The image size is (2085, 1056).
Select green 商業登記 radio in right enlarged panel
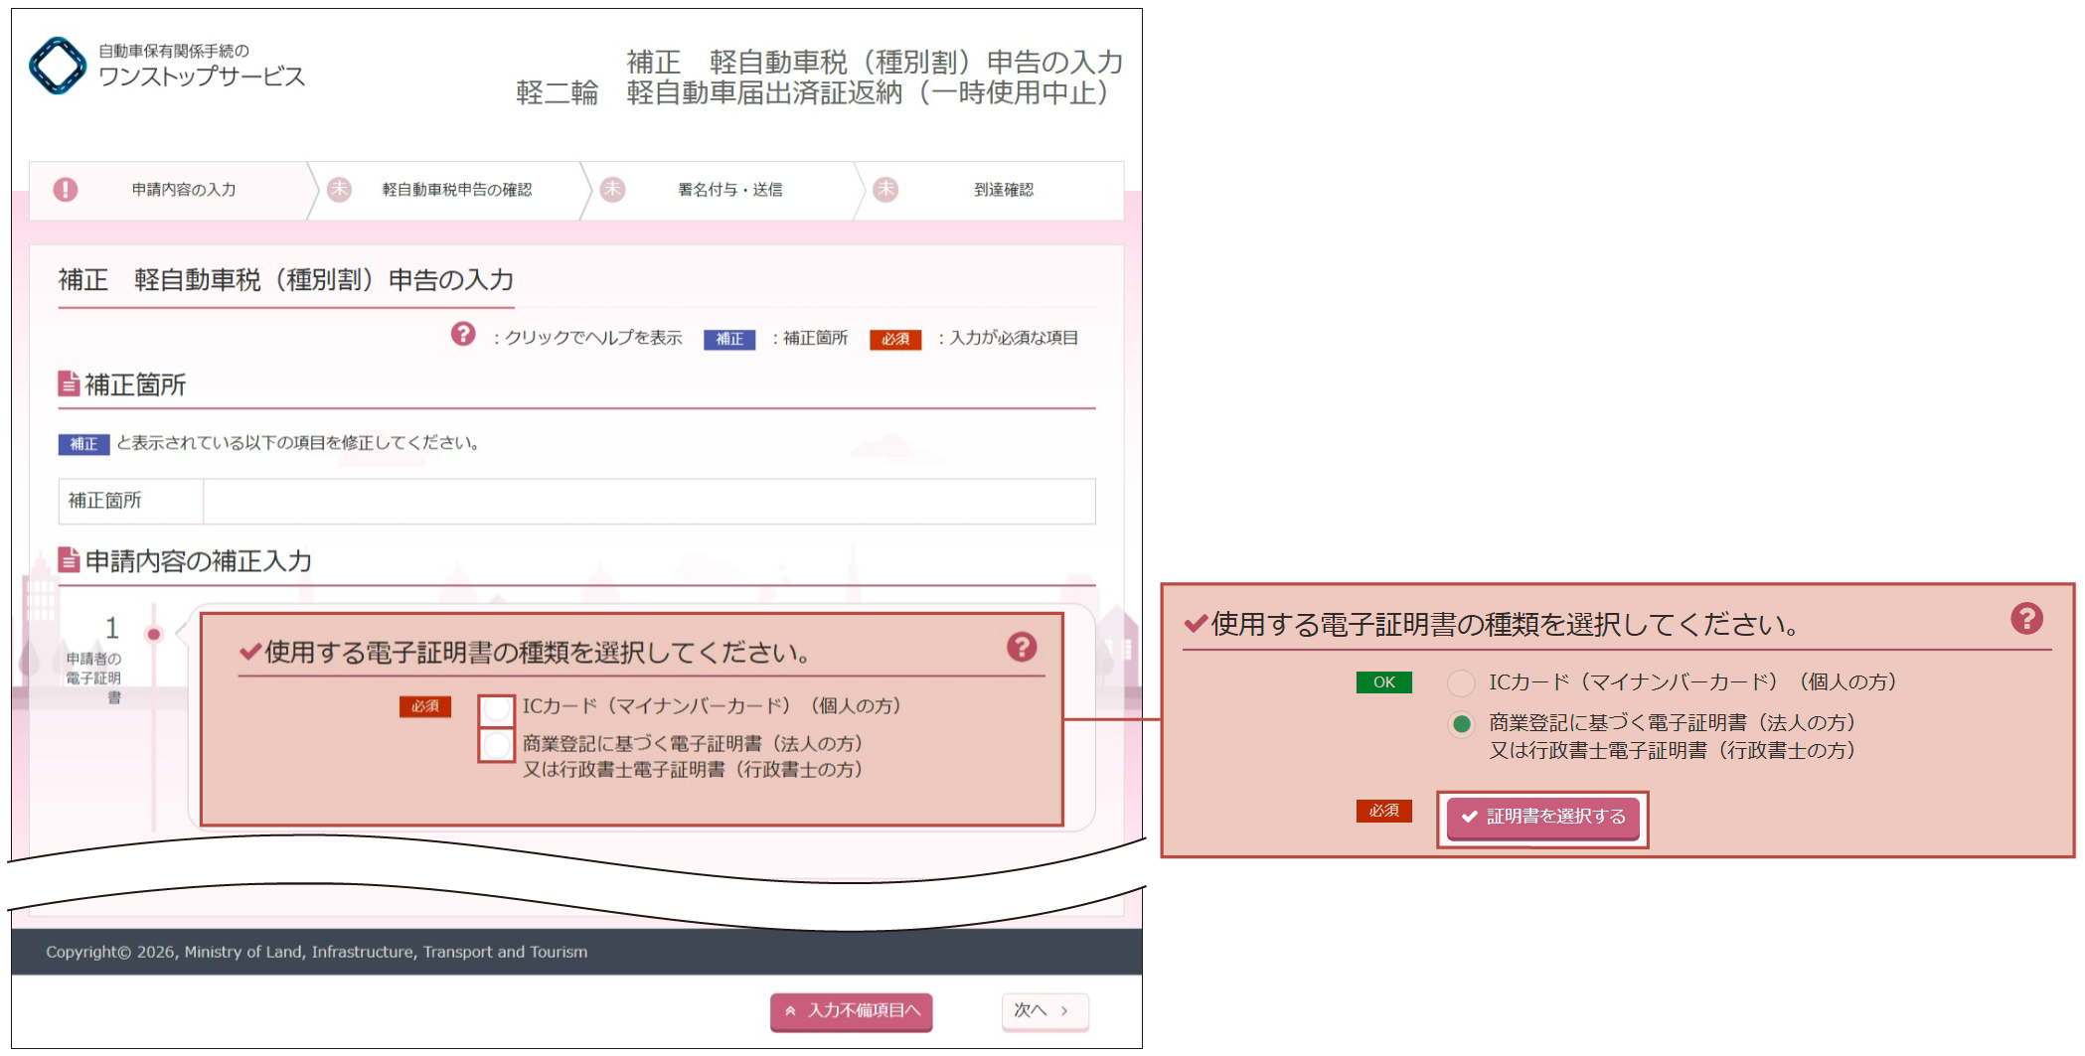(x=1460, y=724)
